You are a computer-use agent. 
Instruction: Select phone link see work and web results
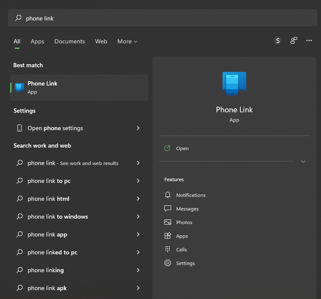79,163
